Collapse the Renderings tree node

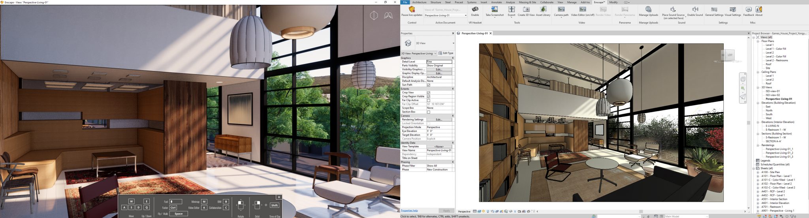tap(758, 145)
